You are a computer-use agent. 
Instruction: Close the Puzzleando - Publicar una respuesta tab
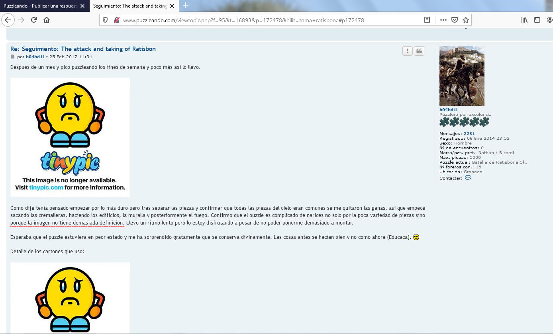(x=82, y=6)
